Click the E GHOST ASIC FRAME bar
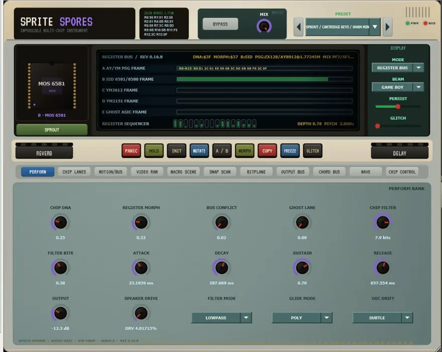The image size is (442, 352). pyautogui.click(x=264, y=112)
